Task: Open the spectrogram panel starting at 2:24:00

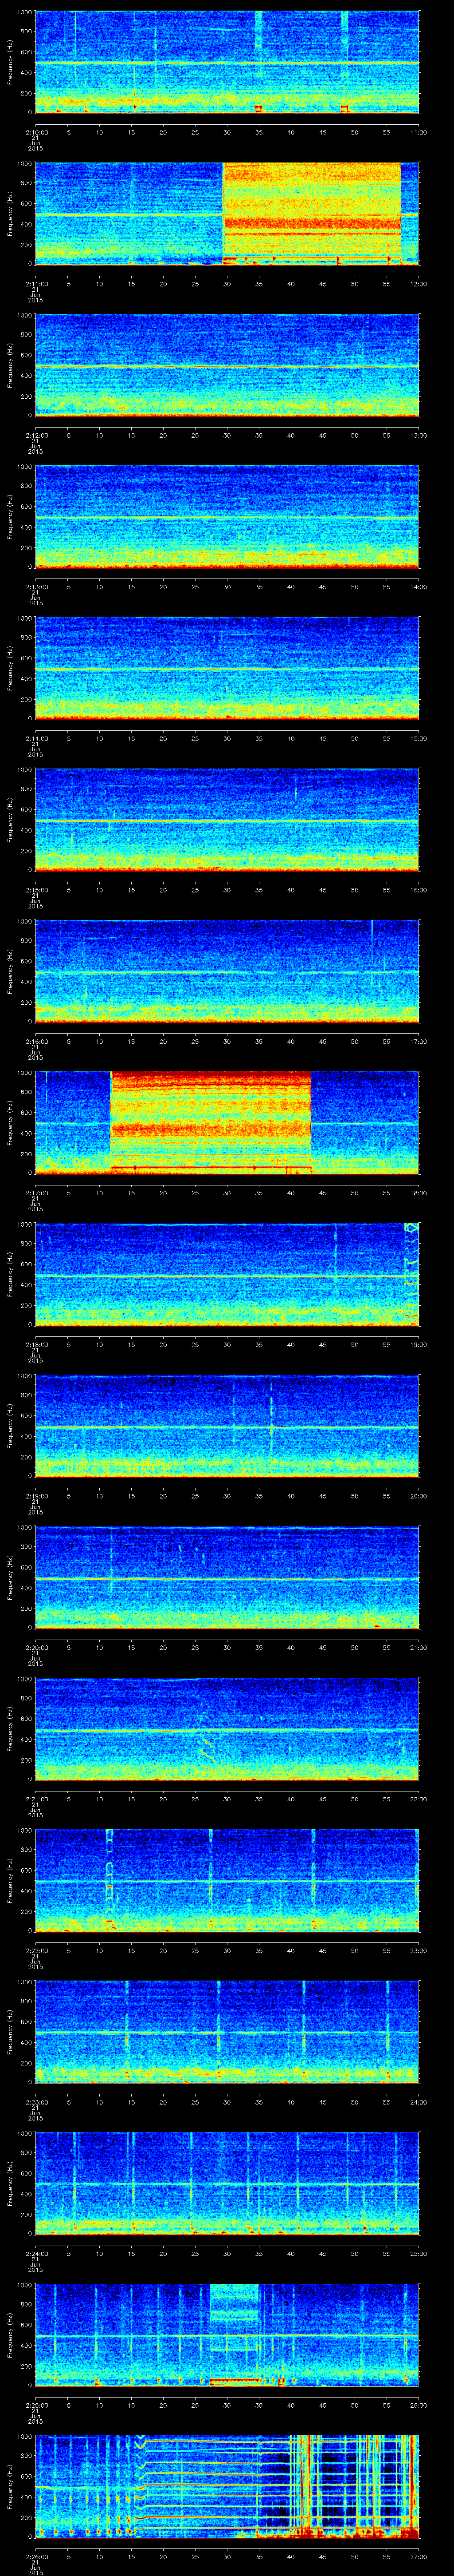Action: pyautogui.click(x=227, y=2183)
